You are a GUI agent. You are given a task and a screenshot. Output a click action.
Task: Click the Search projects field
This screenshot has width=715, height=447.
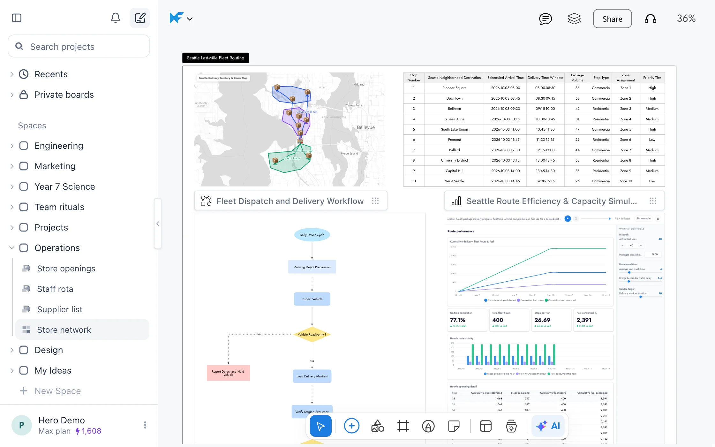[79, 47]
